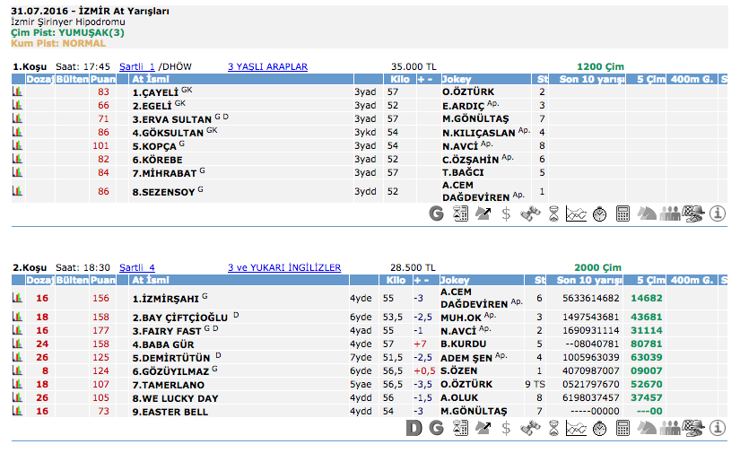The image size is (740, 453).
Task: Click the people group icon under race 1
Action: pyautogui.click(x=670, y=213)
